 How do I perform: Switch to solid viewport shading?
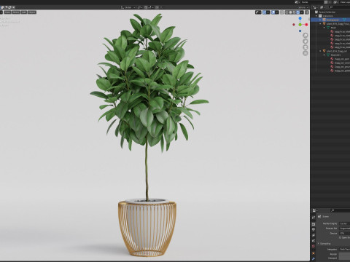(290, 12)
